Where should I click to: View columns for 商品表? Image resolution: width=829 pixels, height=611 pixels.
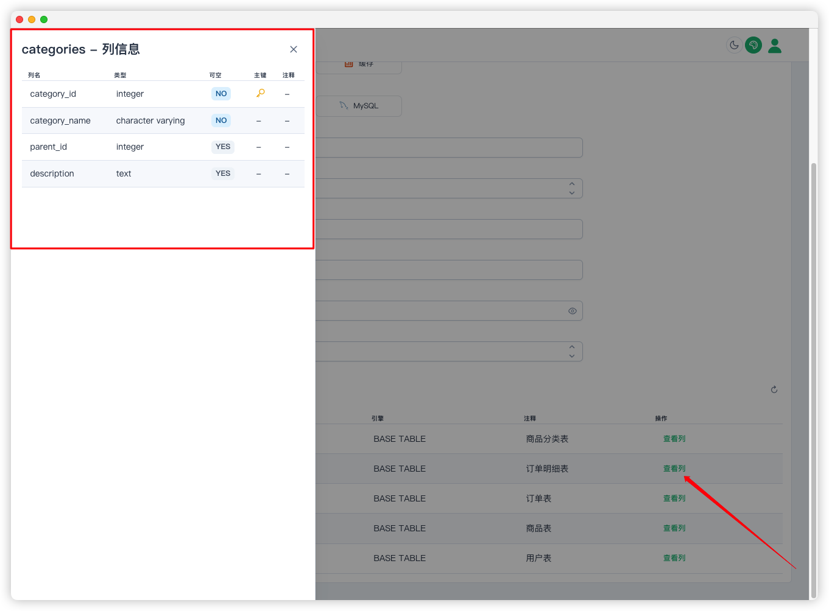point(674,528)
